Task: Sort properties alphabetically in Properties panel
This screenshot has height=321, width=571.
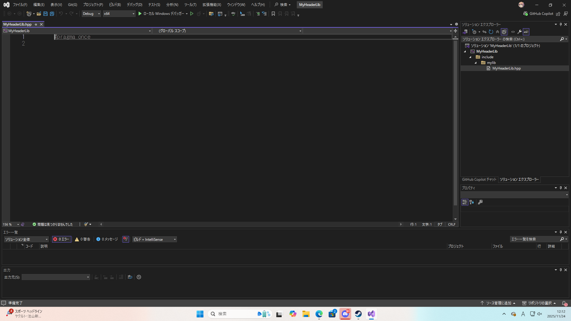Action: click(472, 202)
